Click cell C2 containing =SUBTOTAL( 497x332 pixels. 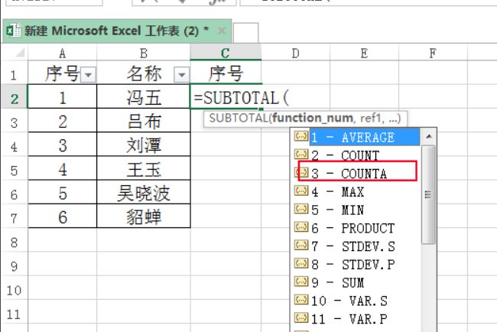pyautogui.click(x=226, y=96)
